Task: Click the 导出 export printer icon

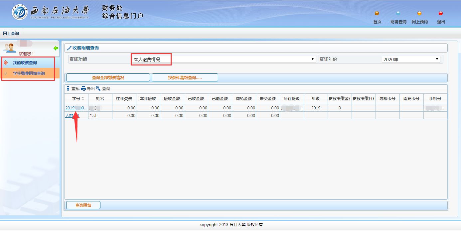Action: point(83,89)
